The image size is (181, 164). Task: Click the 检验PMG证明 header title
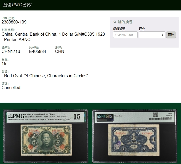[17, 5]
